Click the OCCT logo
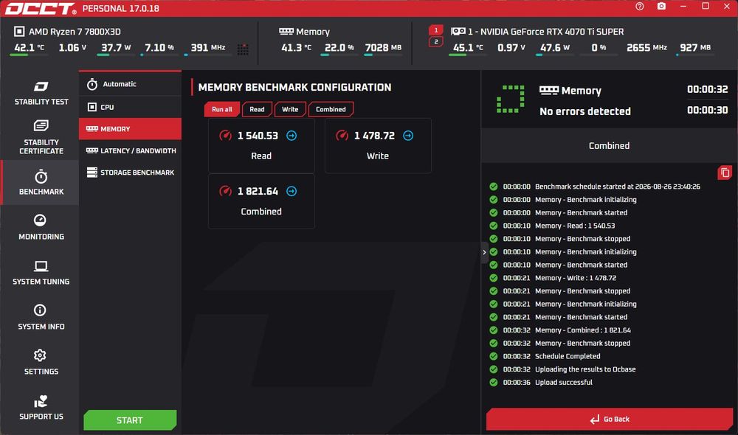 [x=41, y=8]
